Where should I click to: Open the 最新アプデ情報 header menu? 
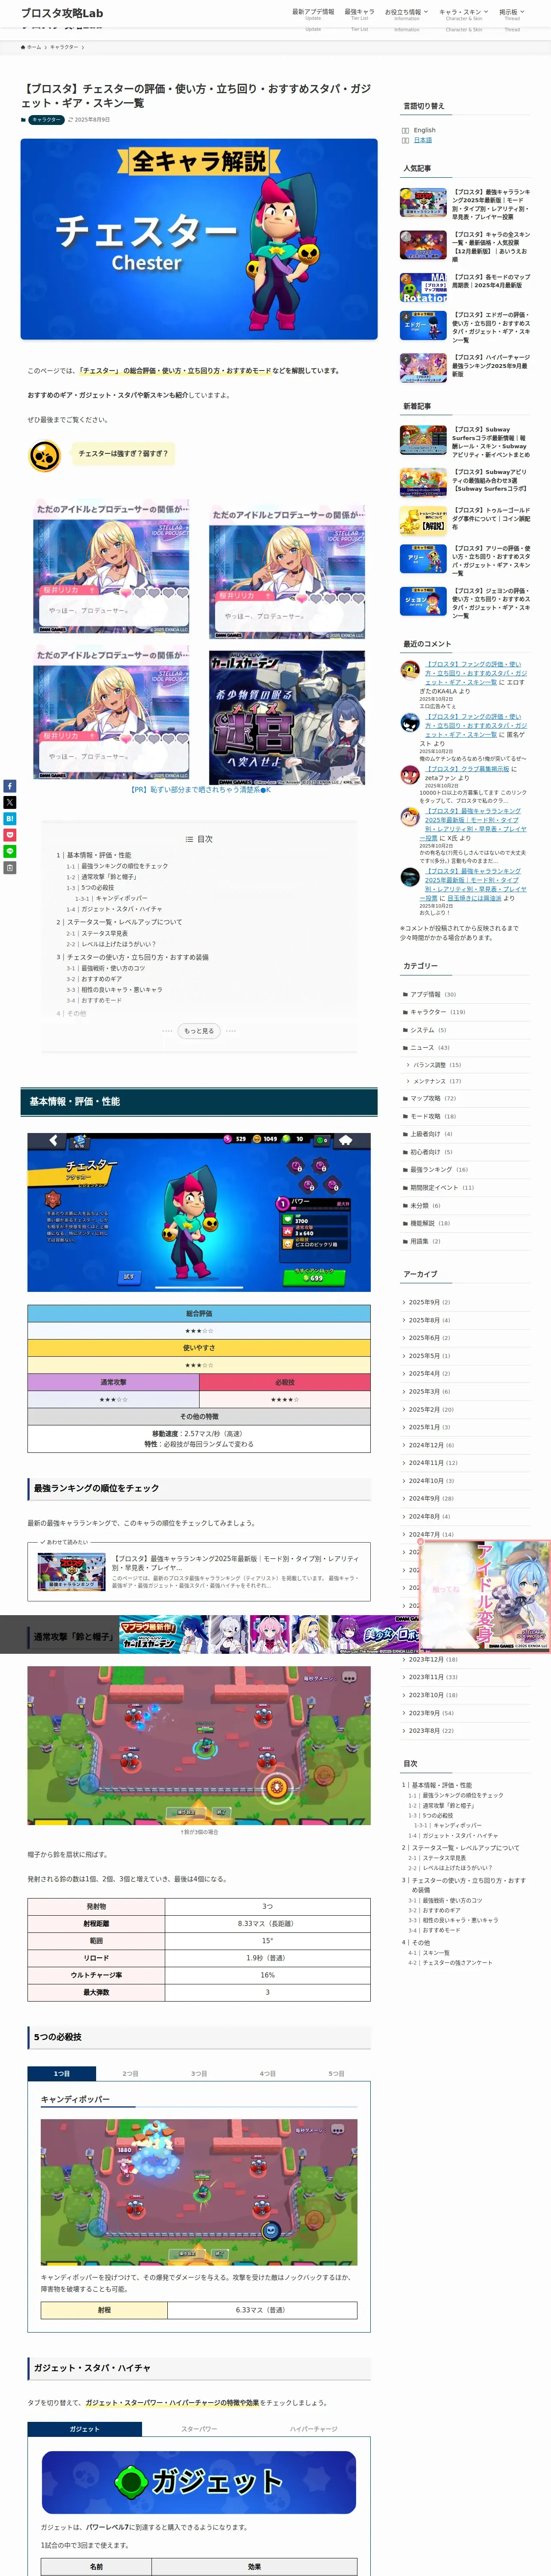[x=313, y=14]
